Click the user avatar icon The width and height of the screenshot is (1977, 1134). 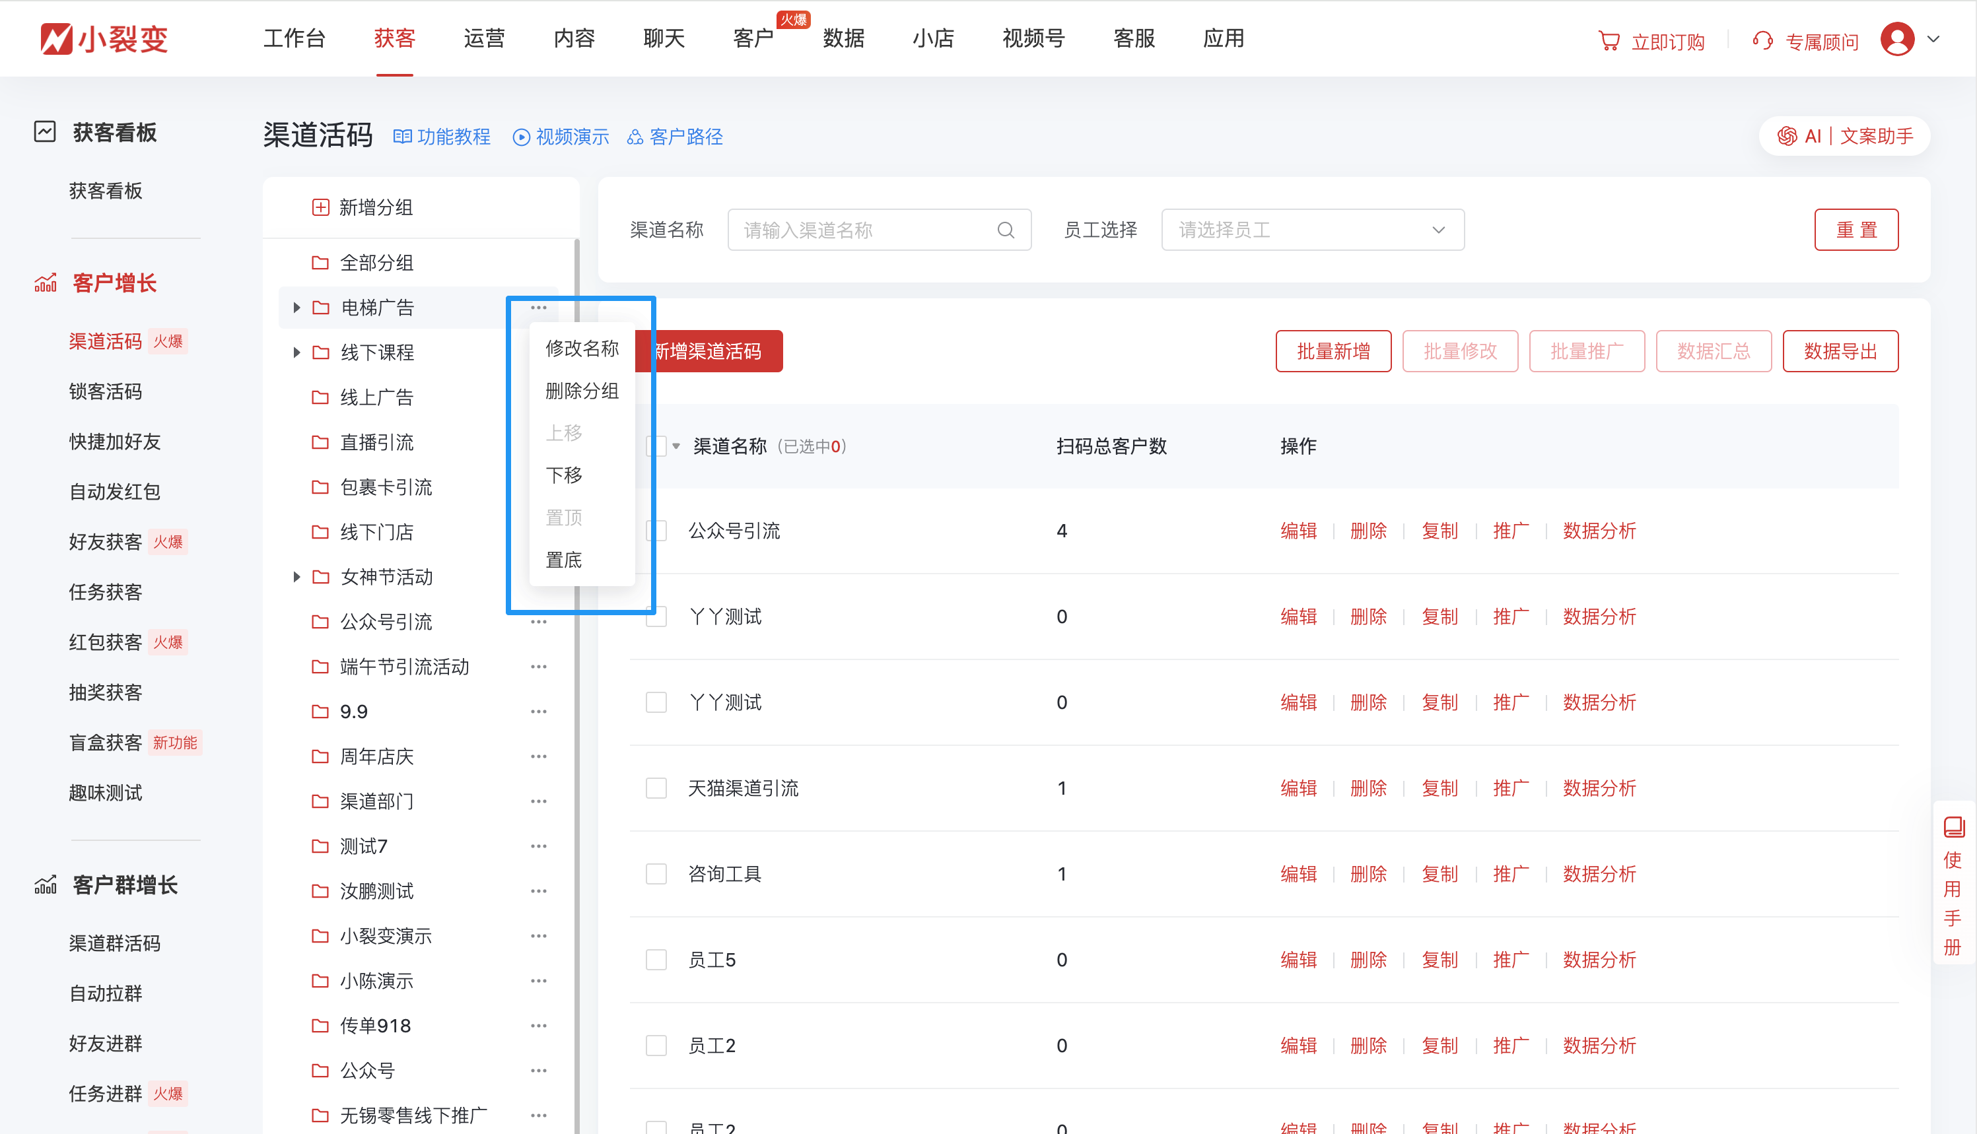(1896, 39)
